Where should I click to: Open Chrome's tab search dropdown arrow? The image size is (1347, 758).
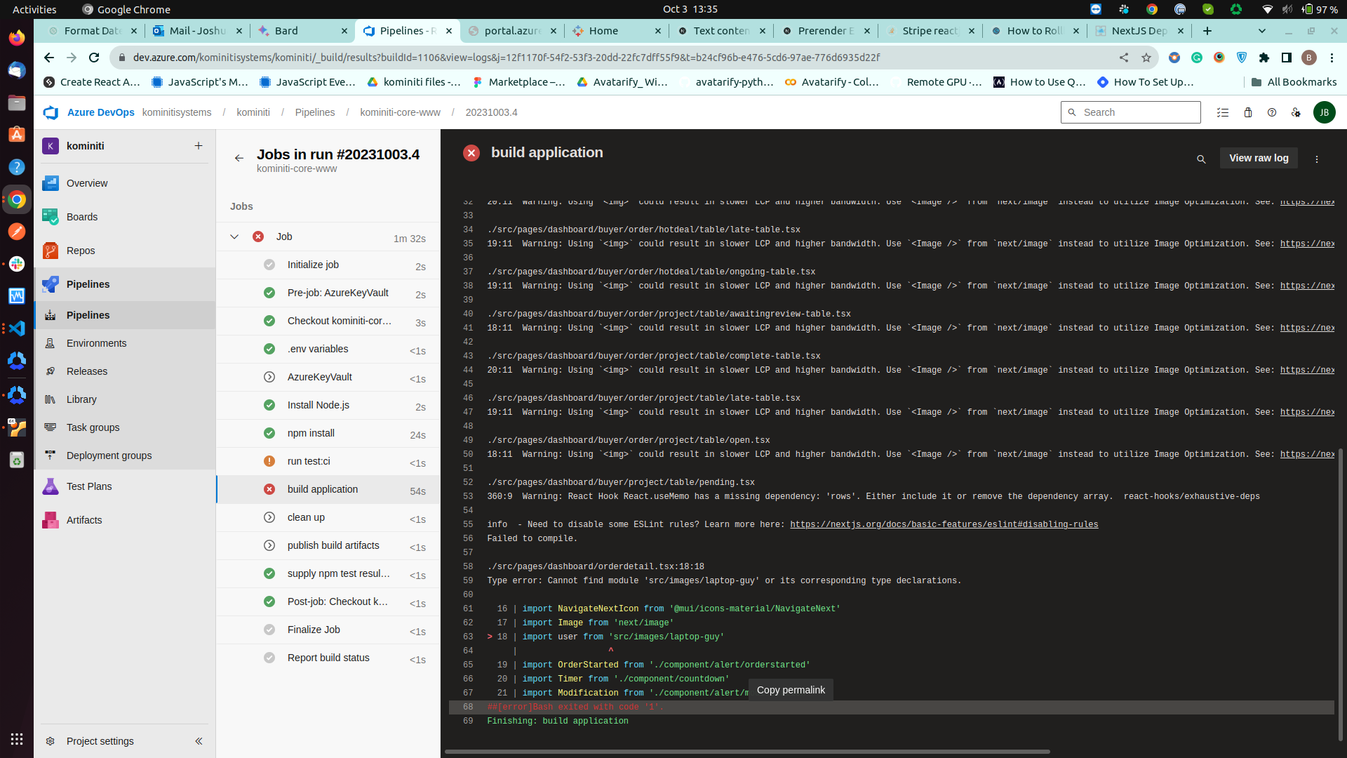click(x=1262, y=31)
